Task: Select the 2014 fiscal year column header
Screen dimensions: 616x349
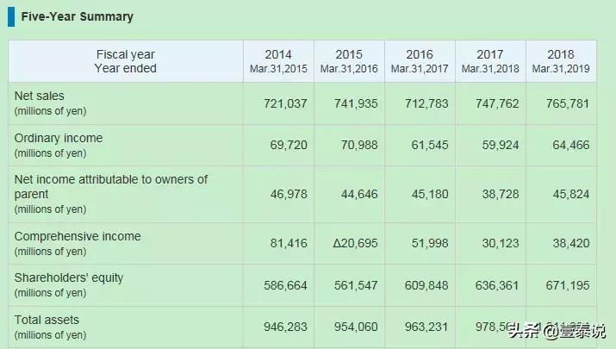Action: [x=278, y=61]
